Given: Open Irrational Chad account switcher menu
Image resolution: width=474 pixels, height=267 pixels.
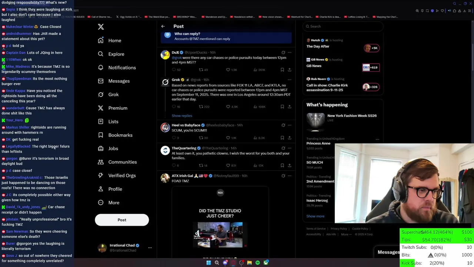Looking at the screenshot, I should click(124, 248).
